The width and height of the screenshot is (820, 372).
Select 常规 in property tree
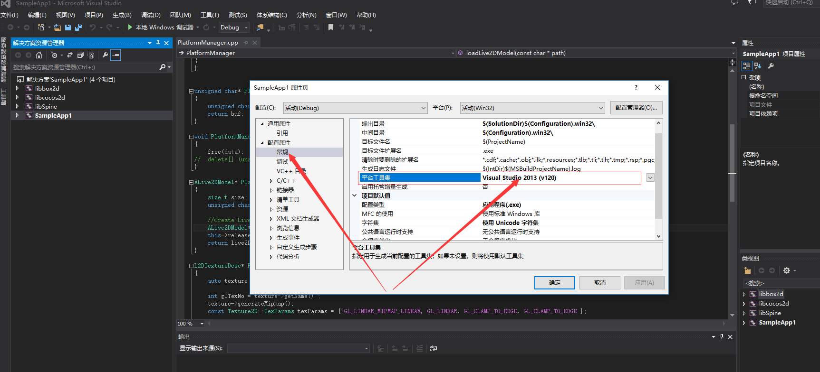(x=282, y=152)
